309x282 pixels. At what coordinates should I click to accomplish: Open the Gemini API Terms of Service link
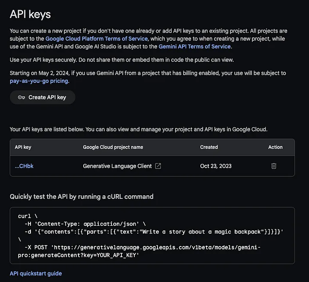(194, 46)
